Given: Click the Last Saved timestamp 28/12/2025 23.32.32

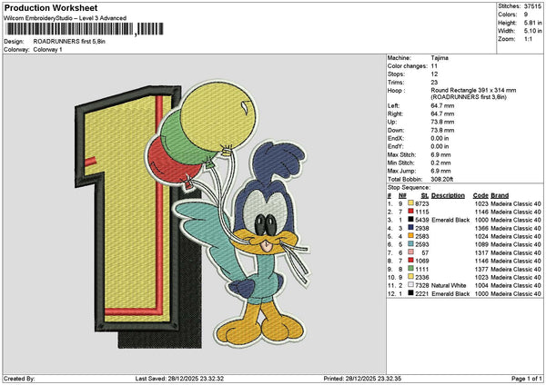Looking at the screenshot, I should (x=196, y=379).
